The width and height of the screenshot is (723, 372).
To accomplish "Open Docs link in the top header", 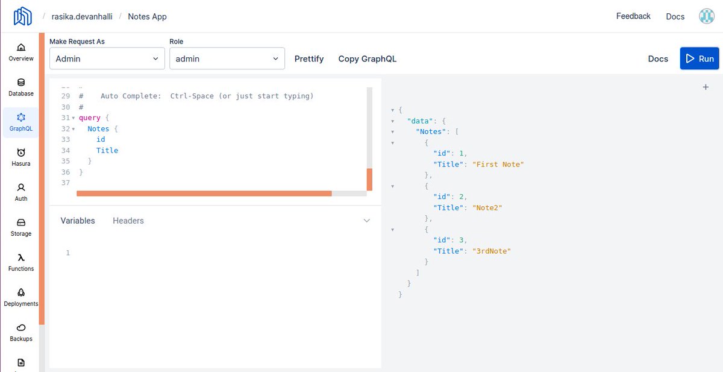I will pyautogui.click(x=675, y=16).
